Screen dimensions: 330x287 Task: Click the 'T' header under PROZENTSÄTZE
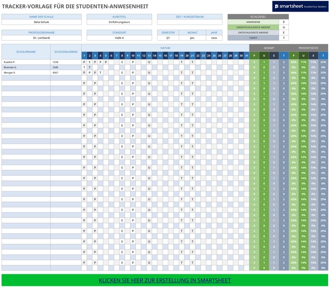point(323,56)
